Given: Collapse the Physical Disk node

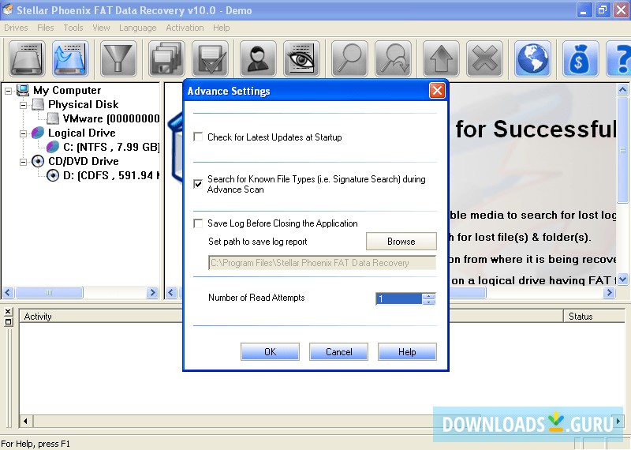Looking at the screenshot, I should (24, 105).
